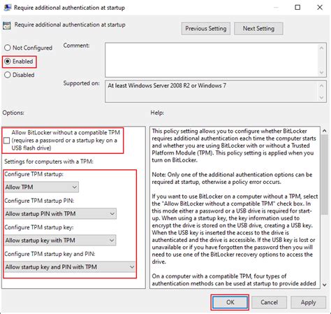The width and height of the screenshot is (331, 314).
Task: Go to the Next Setting
Action: pyautogui.click(x=258, y=29)
